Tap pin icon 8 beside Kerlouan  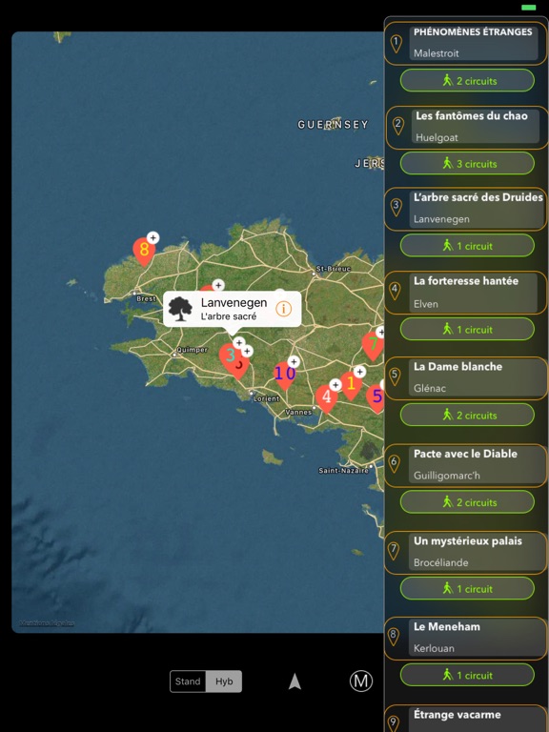pos(393,637)
